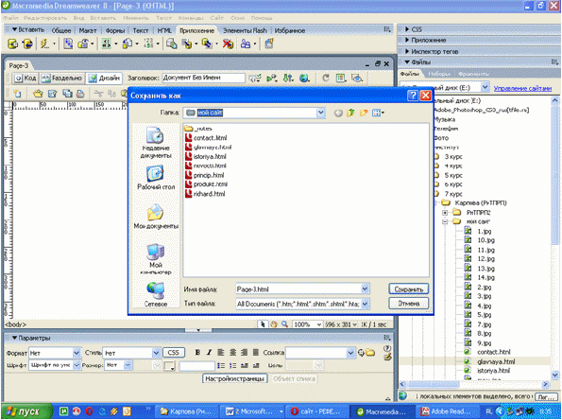This screenshot has height=420, width=562.
Task: Open My Computer (Мой компьютер) place
Action: click(x=156, y=259)
